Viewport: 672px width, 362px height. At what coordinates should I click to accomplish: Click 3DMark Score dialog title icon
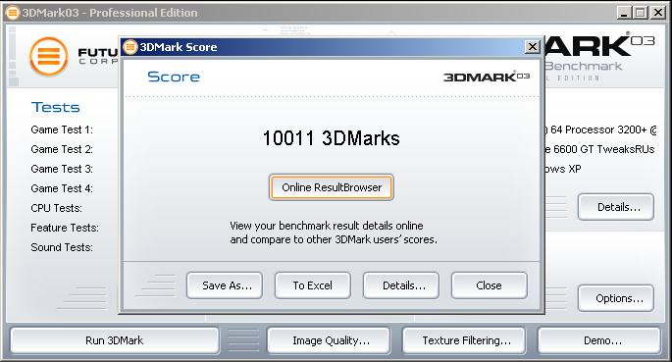click(130, 47)
